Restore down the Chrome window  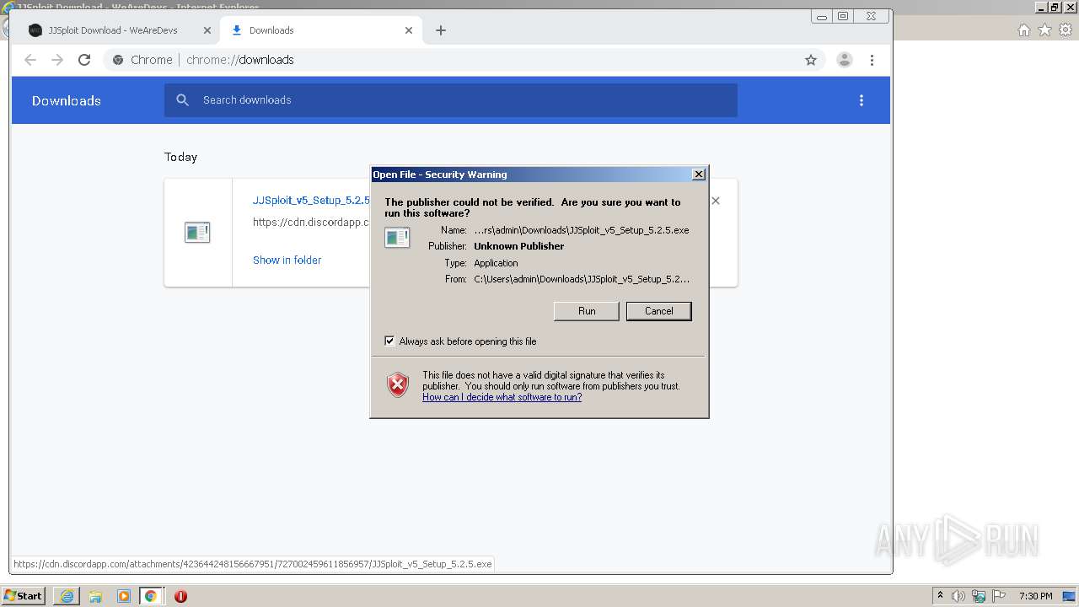(x=842, y=16)
